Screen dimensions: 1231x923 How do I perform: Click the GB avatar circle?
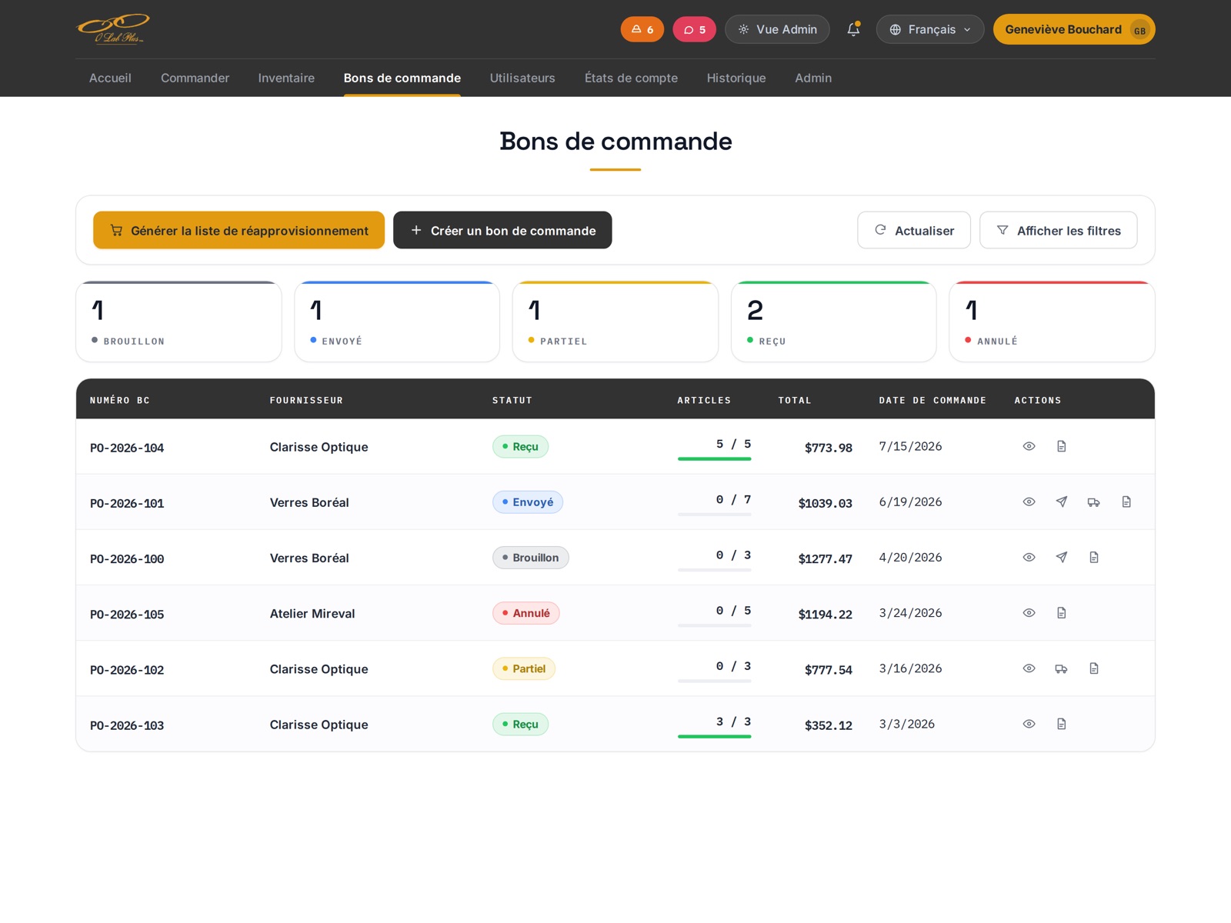1139,30
